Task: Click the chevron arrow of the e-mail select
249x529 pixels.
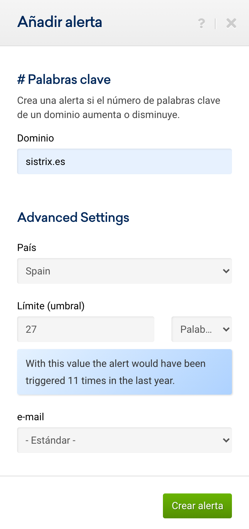Action: [226, 440]
